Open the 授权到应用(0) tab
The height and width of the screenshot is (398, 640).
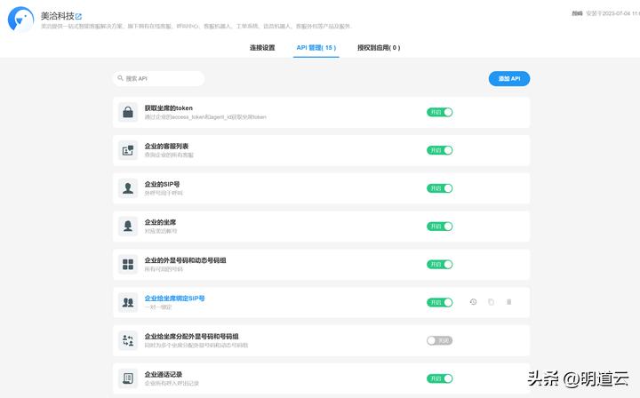point(379,48)
